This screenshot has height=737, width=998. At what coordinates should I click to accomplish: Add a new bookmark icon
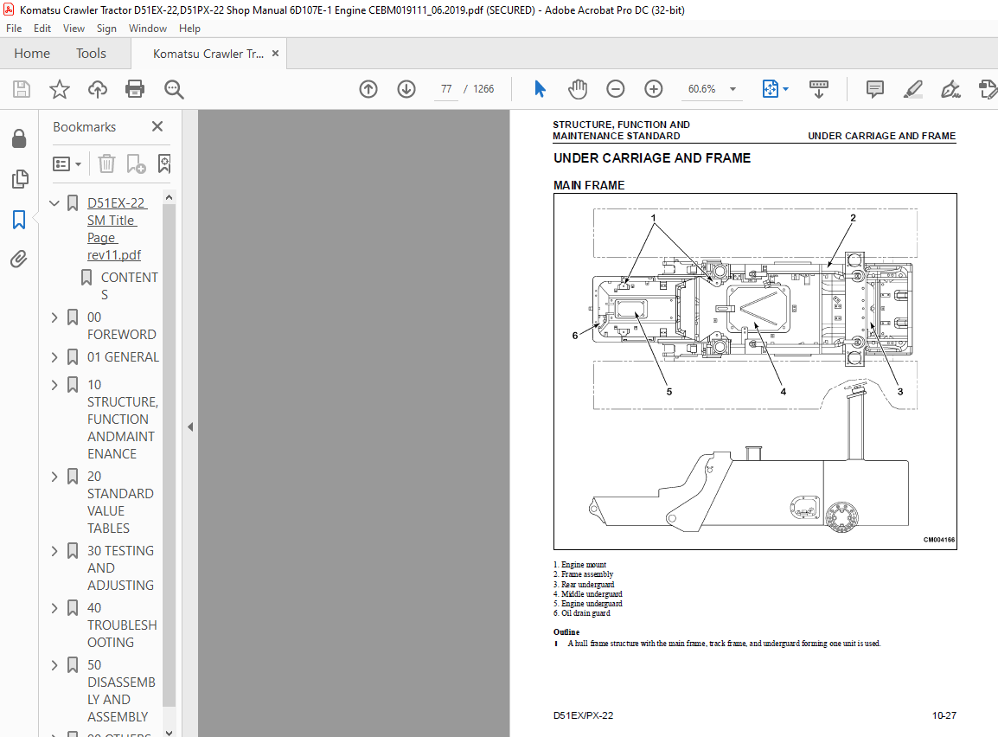point(136,163)
